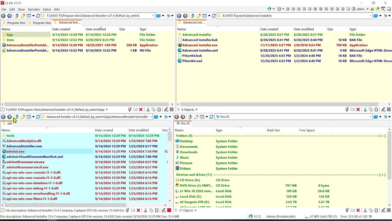Click the red stop square in bottom-left status bar
392x221 pixels.
[x=169, y=210]
